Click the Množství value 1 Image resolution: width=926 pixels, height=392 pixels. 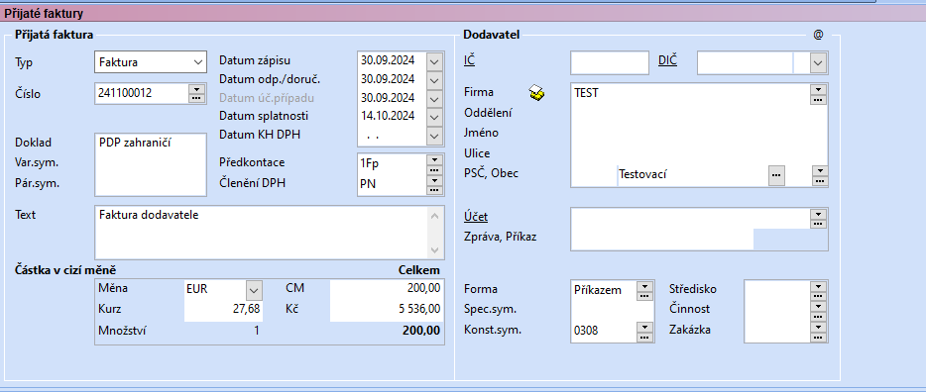click(x=257, y=331)
